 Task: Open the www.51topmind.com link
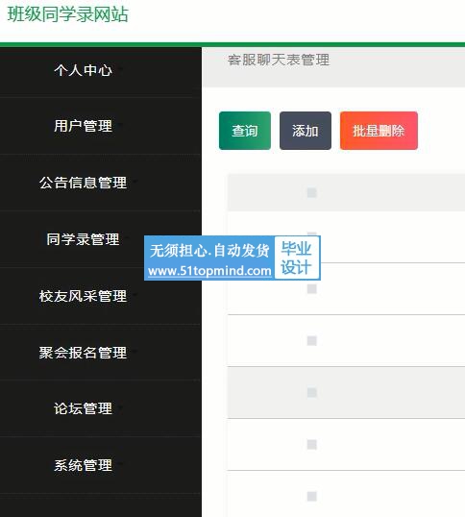click(x=209, y=271)
